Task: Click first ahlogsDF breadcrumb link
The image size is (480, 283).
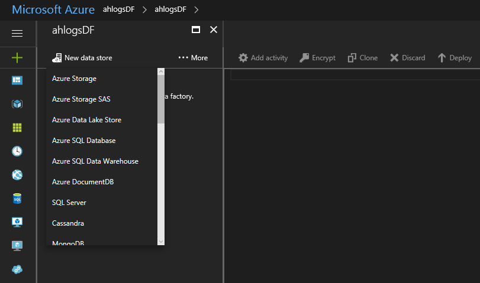Action: pyautogui.click(x=119, y=9)
